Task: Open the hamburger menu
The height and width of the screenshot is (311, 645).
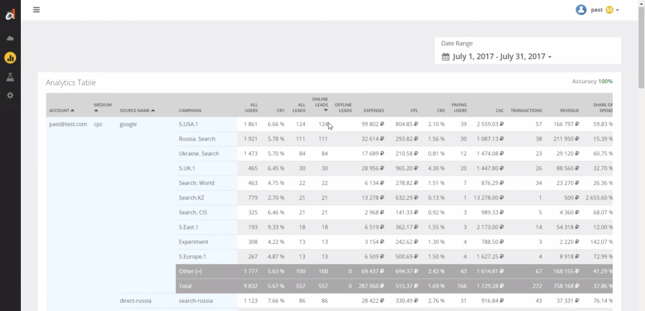Action: pyautogui.click(x=36, y=9)
